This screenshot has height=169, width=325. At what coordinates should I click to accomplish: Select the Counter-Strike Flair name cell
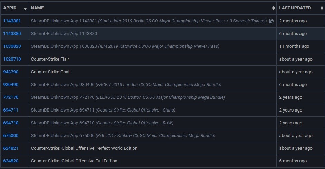click(50, 59)
